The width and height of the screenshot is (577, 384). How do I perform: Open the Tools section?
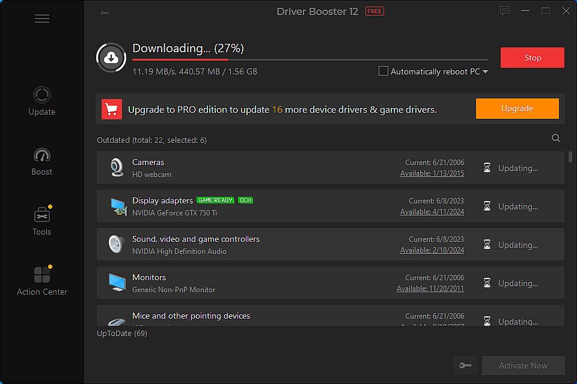[42, 220]
